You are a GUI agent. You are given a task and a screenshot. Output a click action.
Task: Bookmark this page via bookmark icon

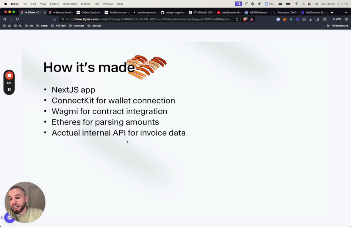pos(55,19)
